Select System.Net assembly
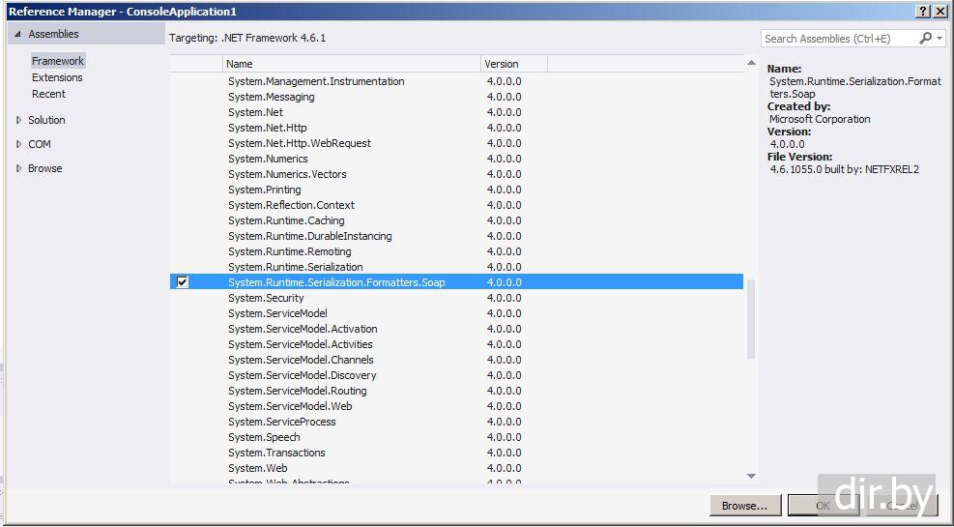954x527 pixels. (456, 112)
